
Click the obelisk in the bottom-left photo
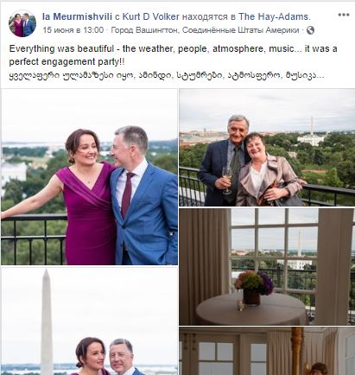point(47,322)
